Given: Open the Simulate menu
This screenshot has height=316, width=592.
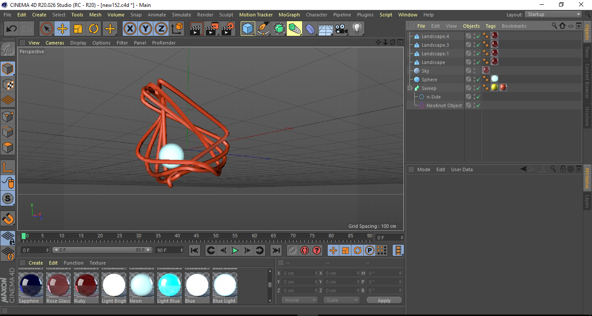Looking at the screenshot, I should 182,15.
